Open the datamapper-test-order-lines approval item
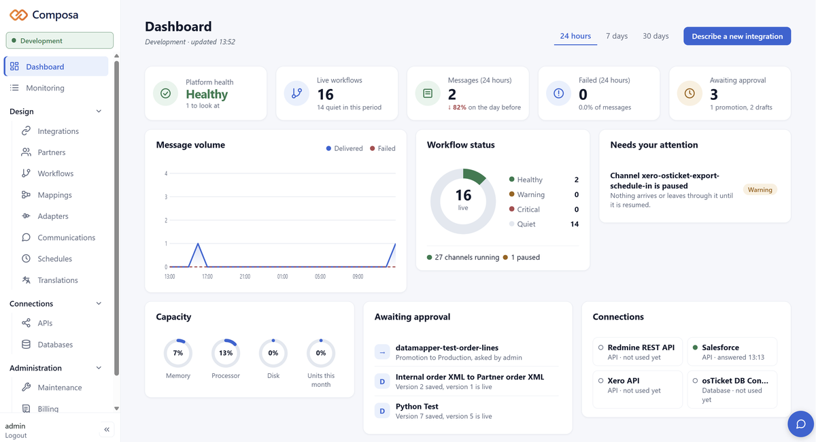 468,352
